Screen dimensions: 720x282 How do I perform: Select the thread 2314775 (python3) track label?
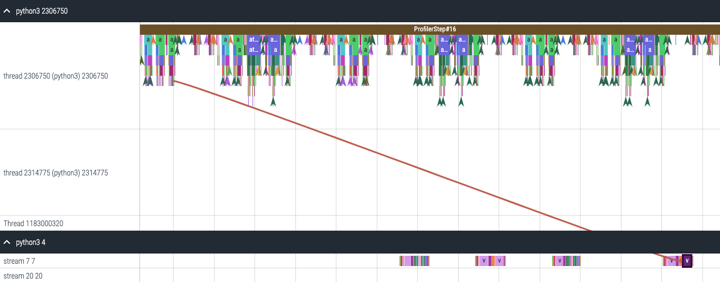point(56,173)
